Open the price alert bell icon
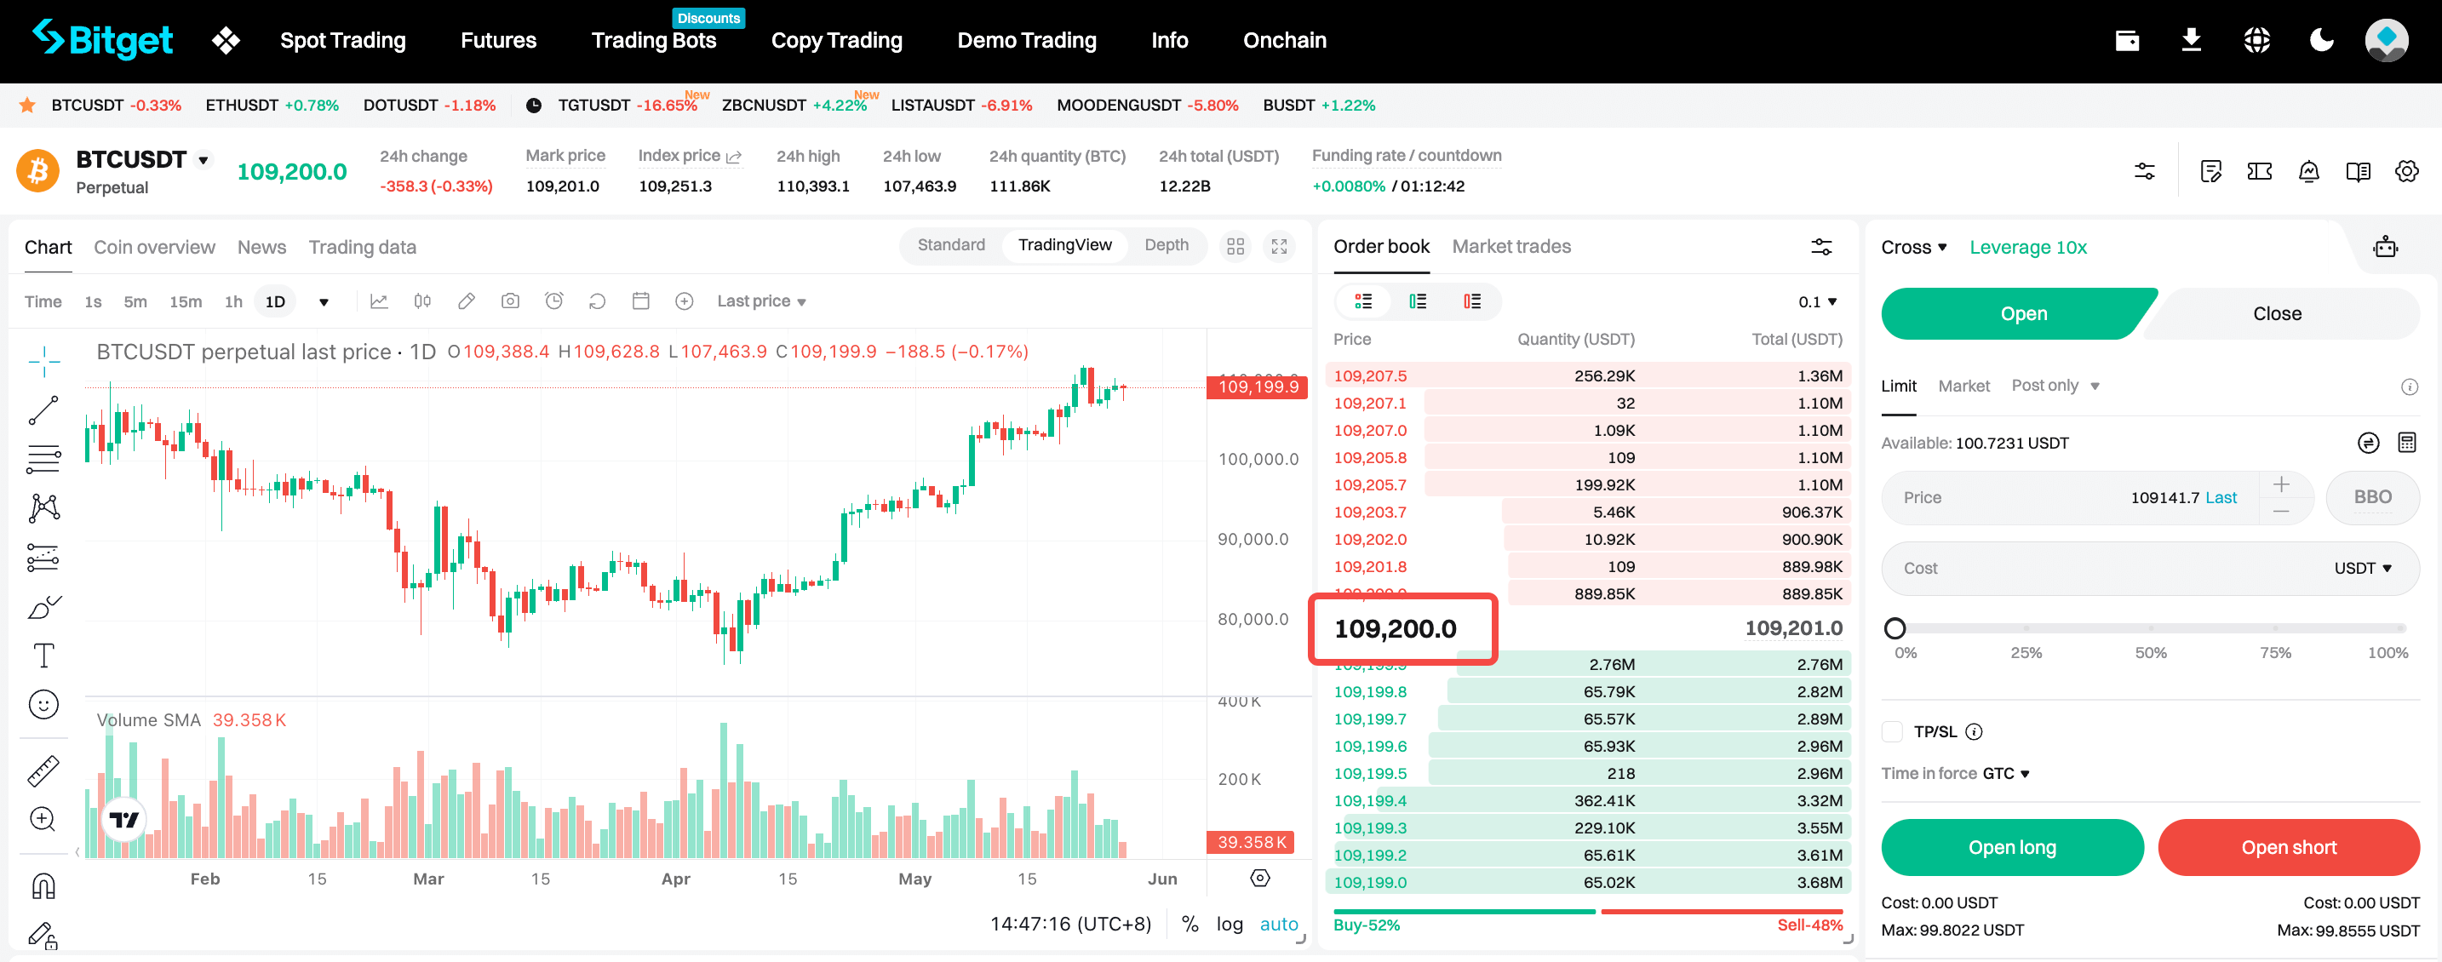The image size is (2442, 962). click(2308, 172)
